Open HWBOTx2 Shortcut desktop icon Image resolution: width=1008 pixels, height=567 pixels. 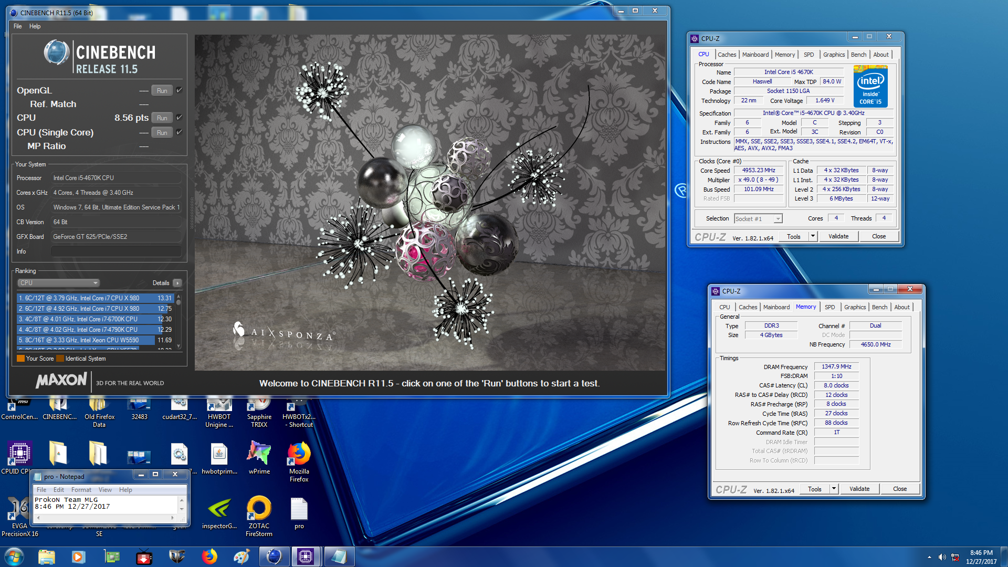click(x=299, y=413)
